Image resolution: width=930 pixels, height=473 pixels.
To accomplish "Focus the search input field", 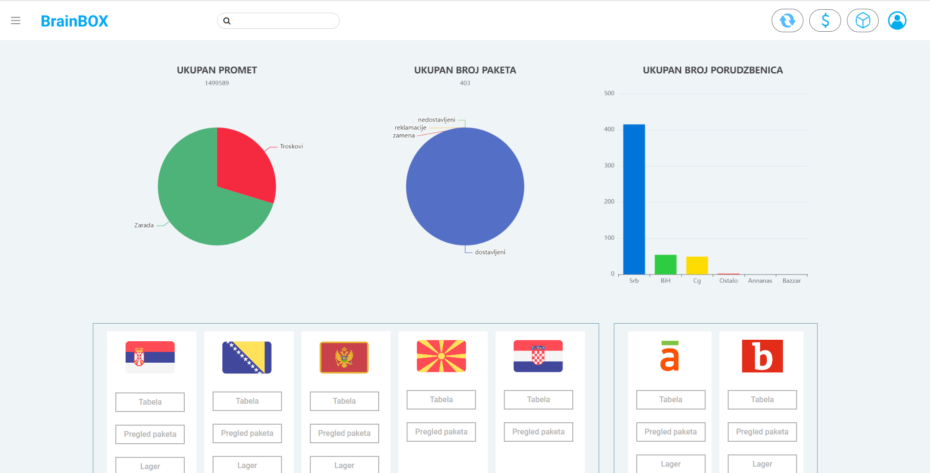I will [283, 21].
